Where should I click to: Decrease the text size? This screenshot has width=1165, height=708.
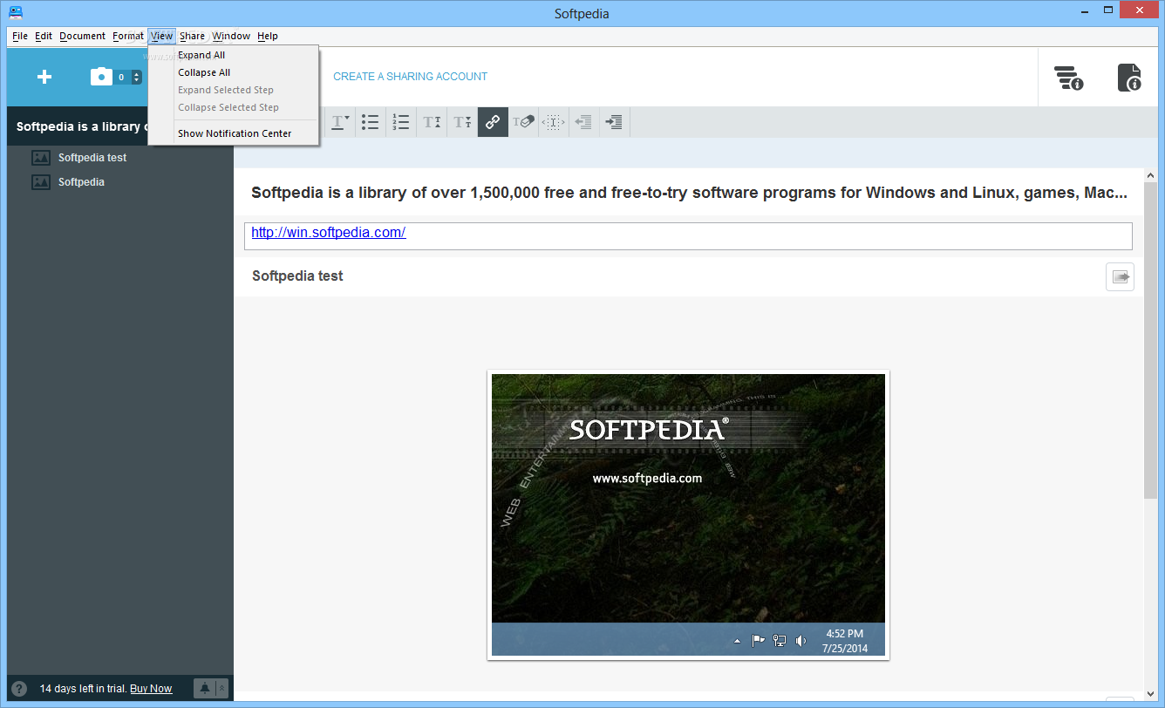[462, 122]
